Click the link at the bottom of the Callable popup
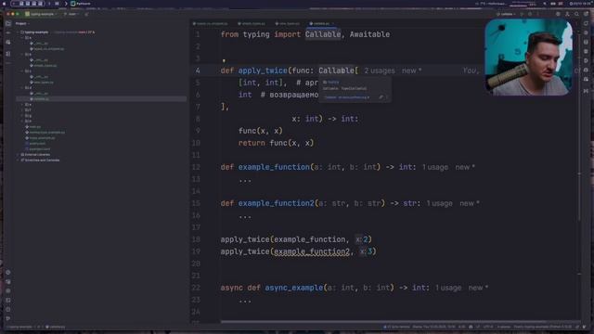Screen dimensions: 594x334 [346, 97]
